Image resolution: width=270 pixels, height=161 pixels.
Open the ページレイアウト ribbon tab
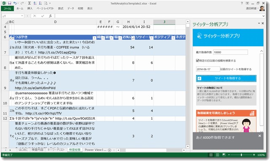[x=45, y=8]
